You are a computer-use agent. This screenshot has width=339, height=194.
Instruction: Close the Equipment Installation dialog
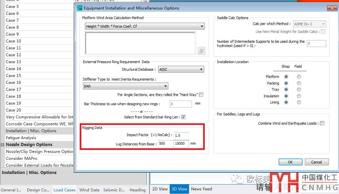pyautogui.click(x=332, y=8)
